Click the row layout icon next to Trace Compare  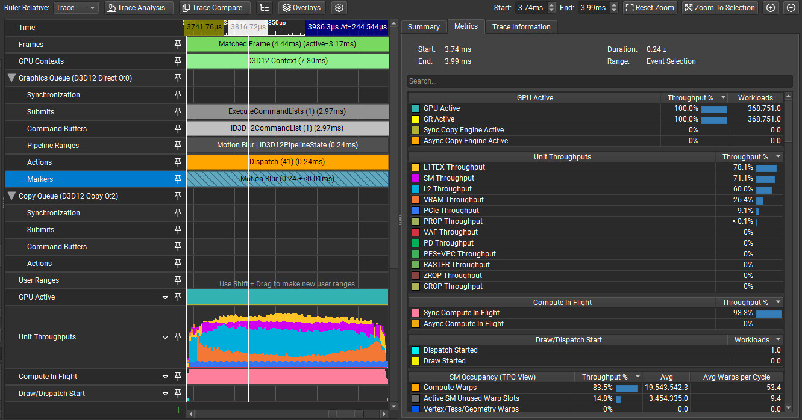pyautogui.click(x=264, y=8)
